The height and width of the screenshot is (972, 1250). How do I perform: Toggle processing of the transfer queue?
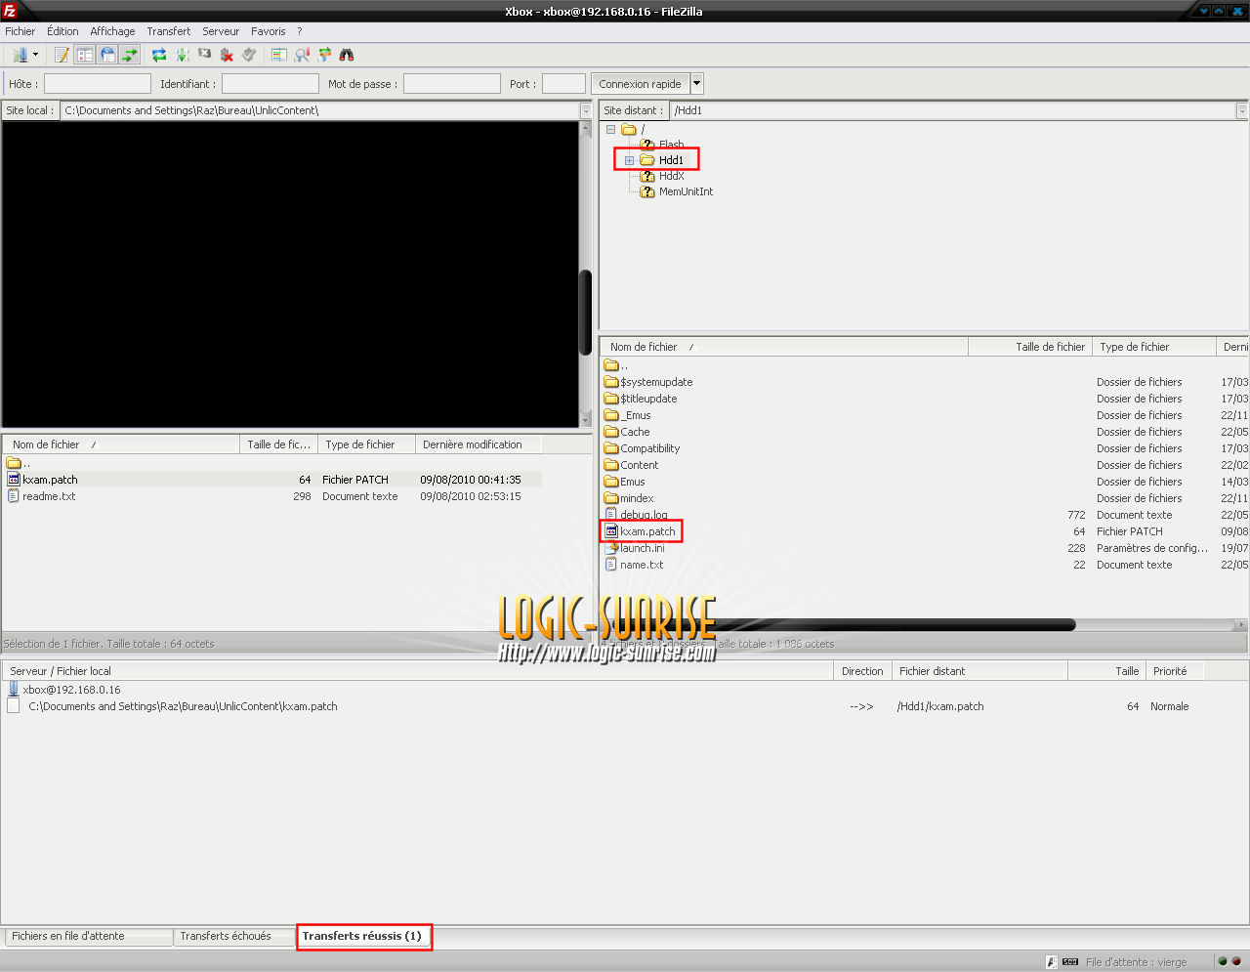click(182, 55)
